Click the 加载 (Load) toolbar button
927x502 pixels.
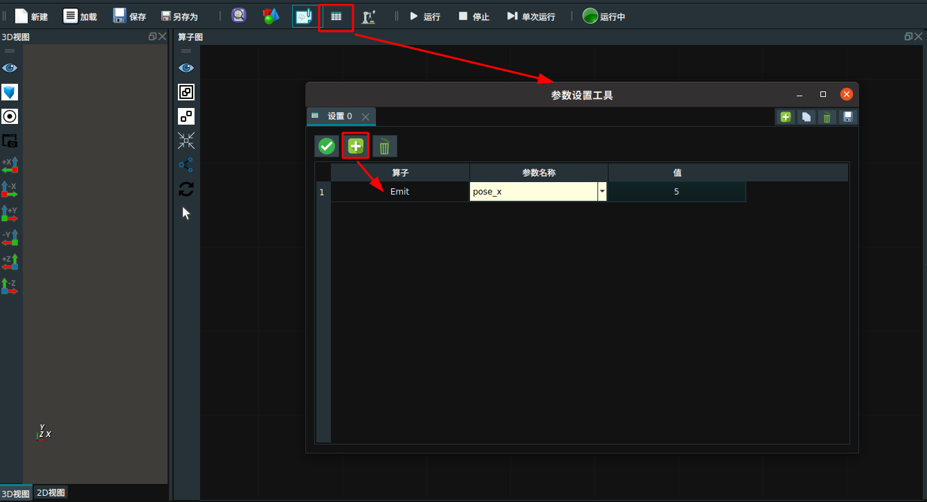(x=80, y=16)
